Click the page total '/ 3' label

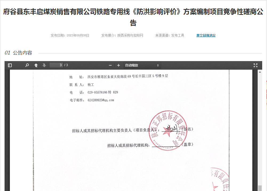[66, 65]
